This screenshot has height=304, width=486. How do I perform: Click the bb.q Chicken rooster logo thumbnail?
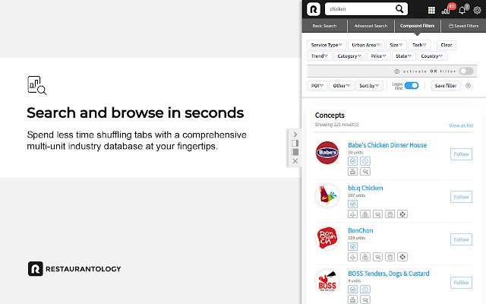tap(327, 195)
